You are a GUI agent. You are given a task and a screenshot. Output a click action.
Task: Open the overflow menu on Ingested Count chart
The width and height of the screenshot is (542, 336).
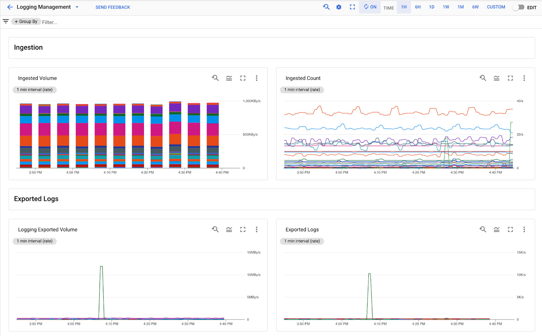pyautogui.click(x=524, y=78)
